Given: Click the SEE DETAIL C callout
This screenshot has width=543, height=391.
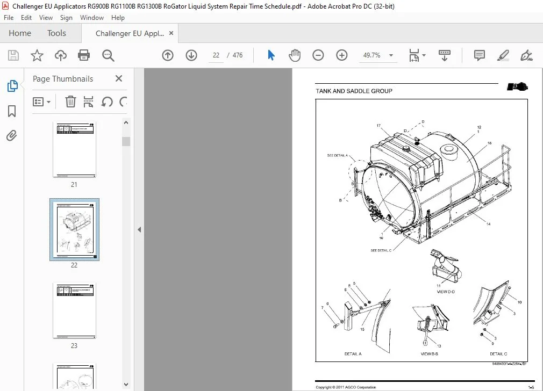Looking at the screenshot, I should [381, 250].
